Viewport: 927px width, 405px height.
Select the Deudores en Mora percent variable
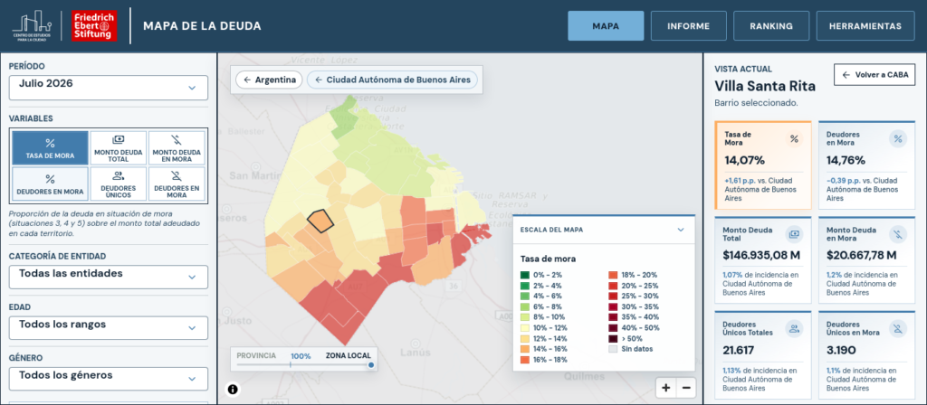[x=51, y=184]
